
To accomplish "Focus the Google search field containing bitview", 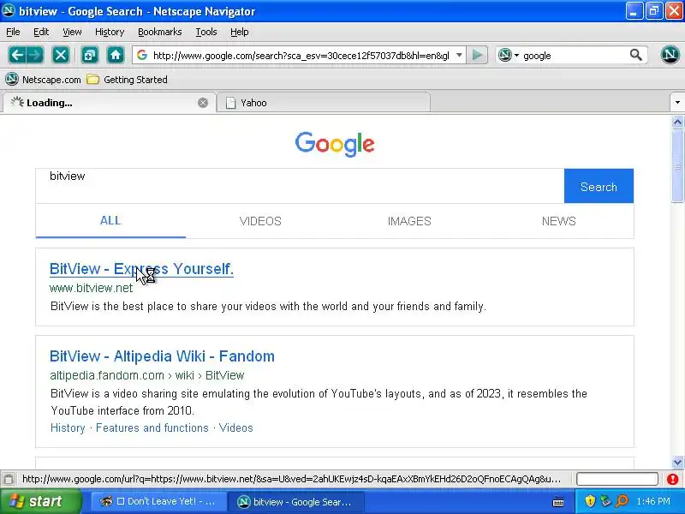I will [300, 186].
